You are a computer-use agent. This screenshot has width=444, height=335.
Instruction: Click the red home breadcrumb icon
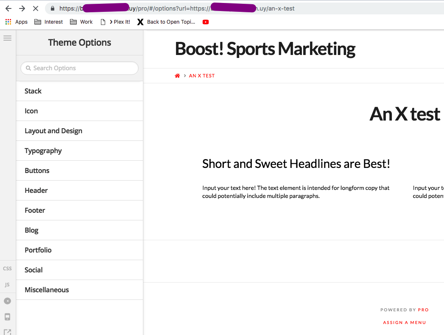(x=177, y=76)
